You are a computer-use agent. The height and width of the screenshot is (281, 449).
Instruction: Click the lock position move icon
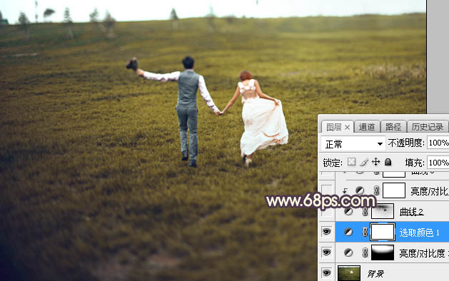pos(375,162)
